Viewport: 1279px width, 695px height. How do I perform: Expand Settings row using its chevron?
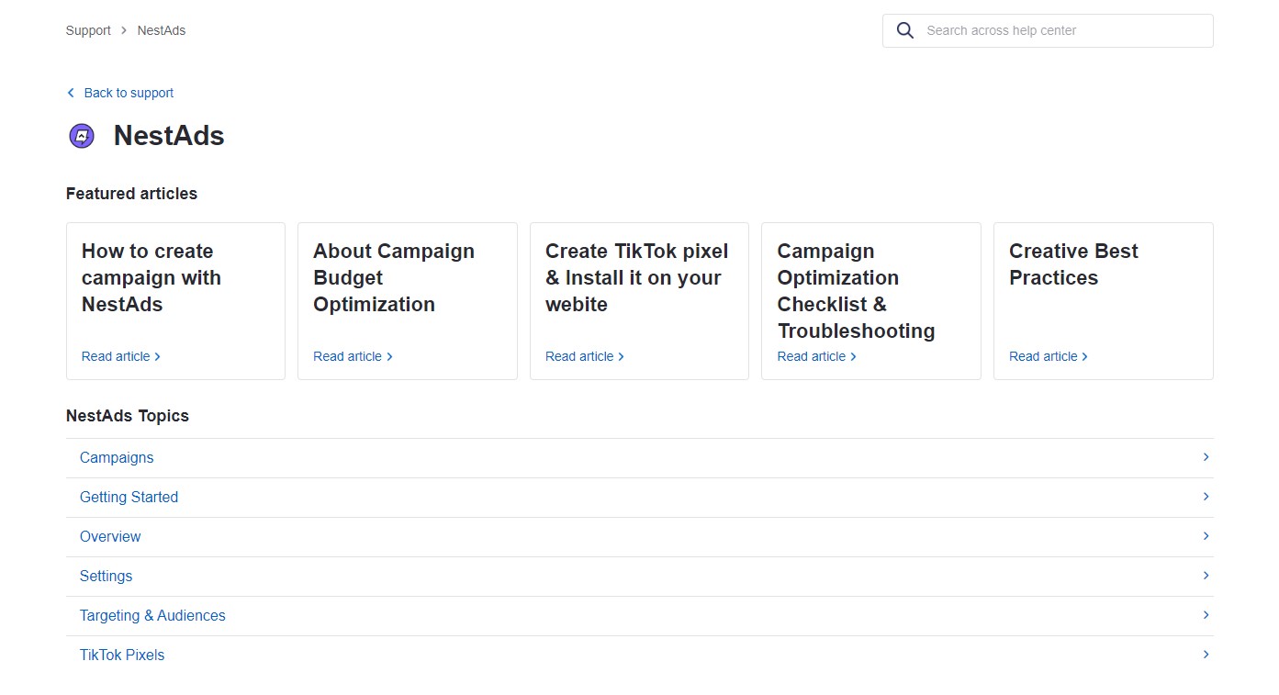coord(1206,576)
